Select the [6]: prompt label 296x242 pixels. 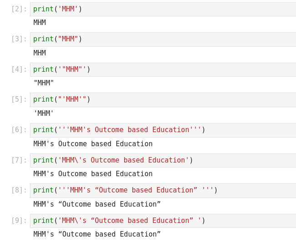[19, 130]
